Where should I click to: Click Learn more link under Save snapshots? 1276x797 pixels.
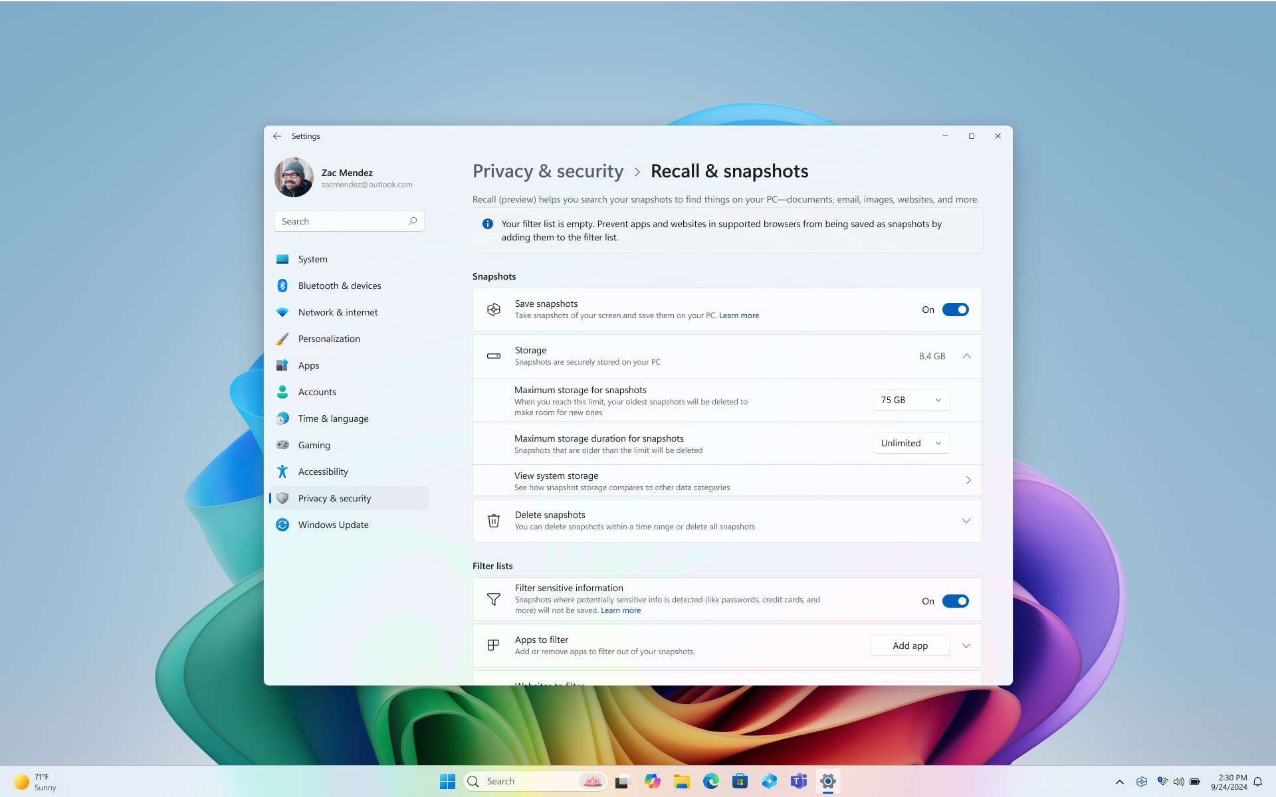pos(738,315)
